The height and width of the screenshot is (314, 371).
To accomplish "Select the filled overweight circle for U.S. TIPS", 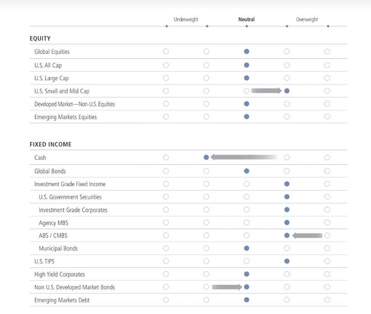I will click(287, 261).
